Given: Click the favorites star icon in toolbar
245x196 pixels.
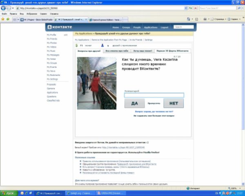Looking at the screenshot, I should (x=3, y=19).
